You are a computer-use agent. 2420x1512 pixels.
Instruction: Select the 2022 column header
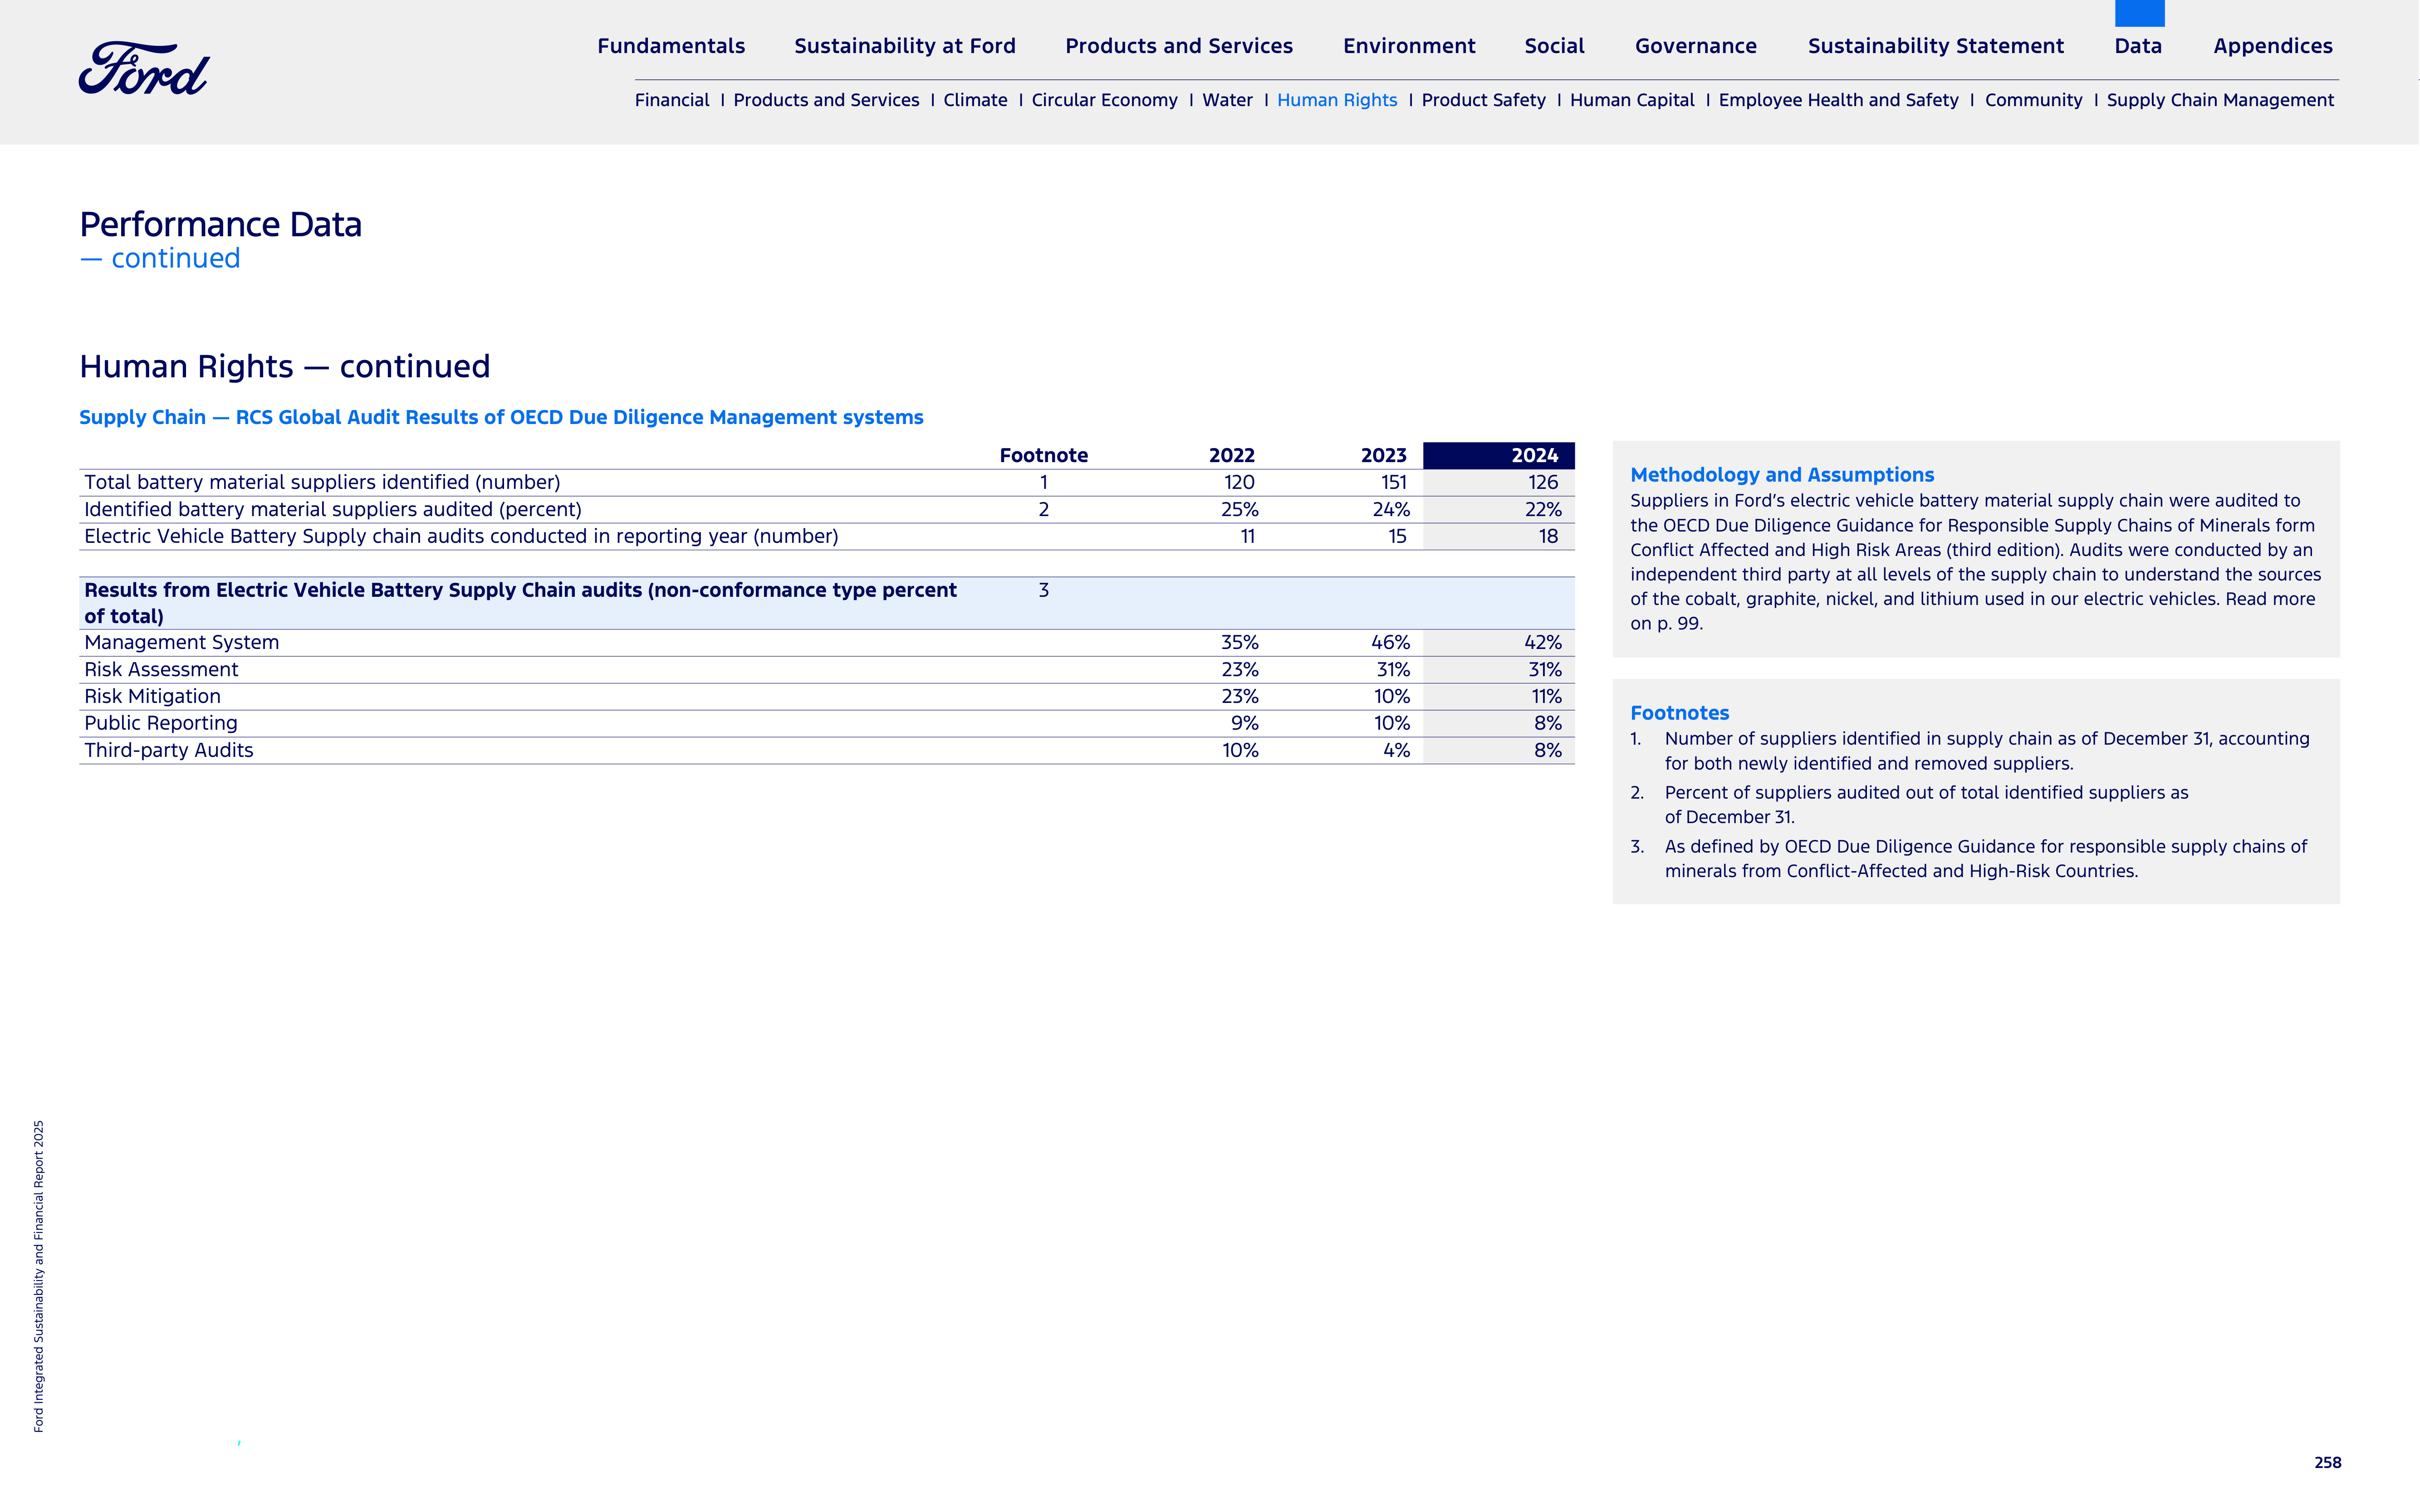(1231, 456)
